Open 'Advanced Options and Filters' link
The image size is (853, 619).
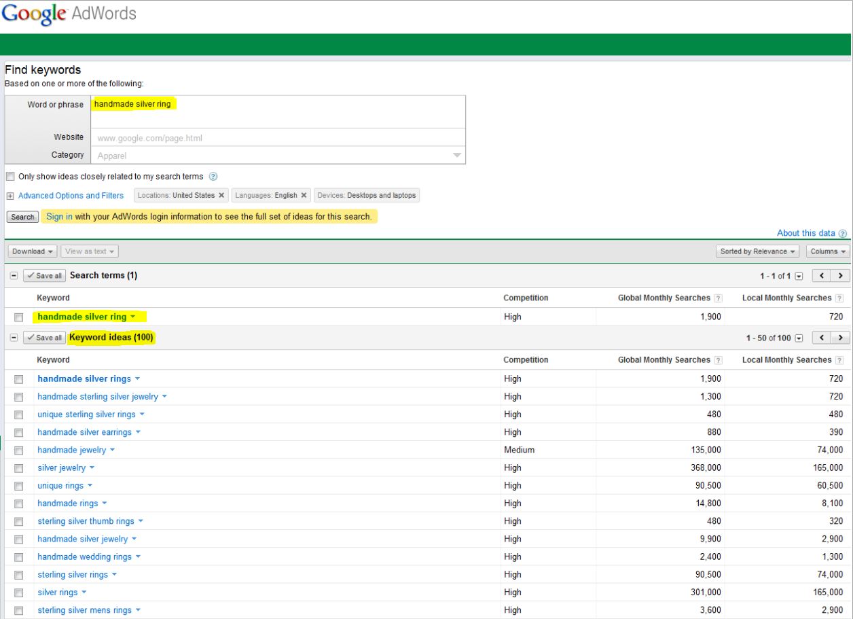pos(71,196)
